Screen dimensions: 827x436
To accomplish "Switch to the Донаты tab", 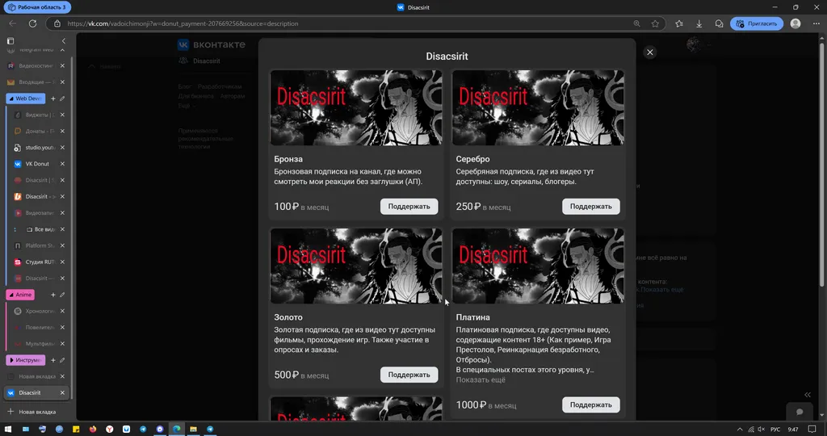I will tap(39, 132).
